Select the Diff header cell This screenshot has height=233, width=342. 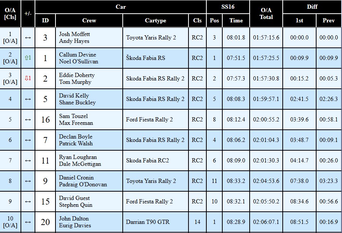pos(312,7)
